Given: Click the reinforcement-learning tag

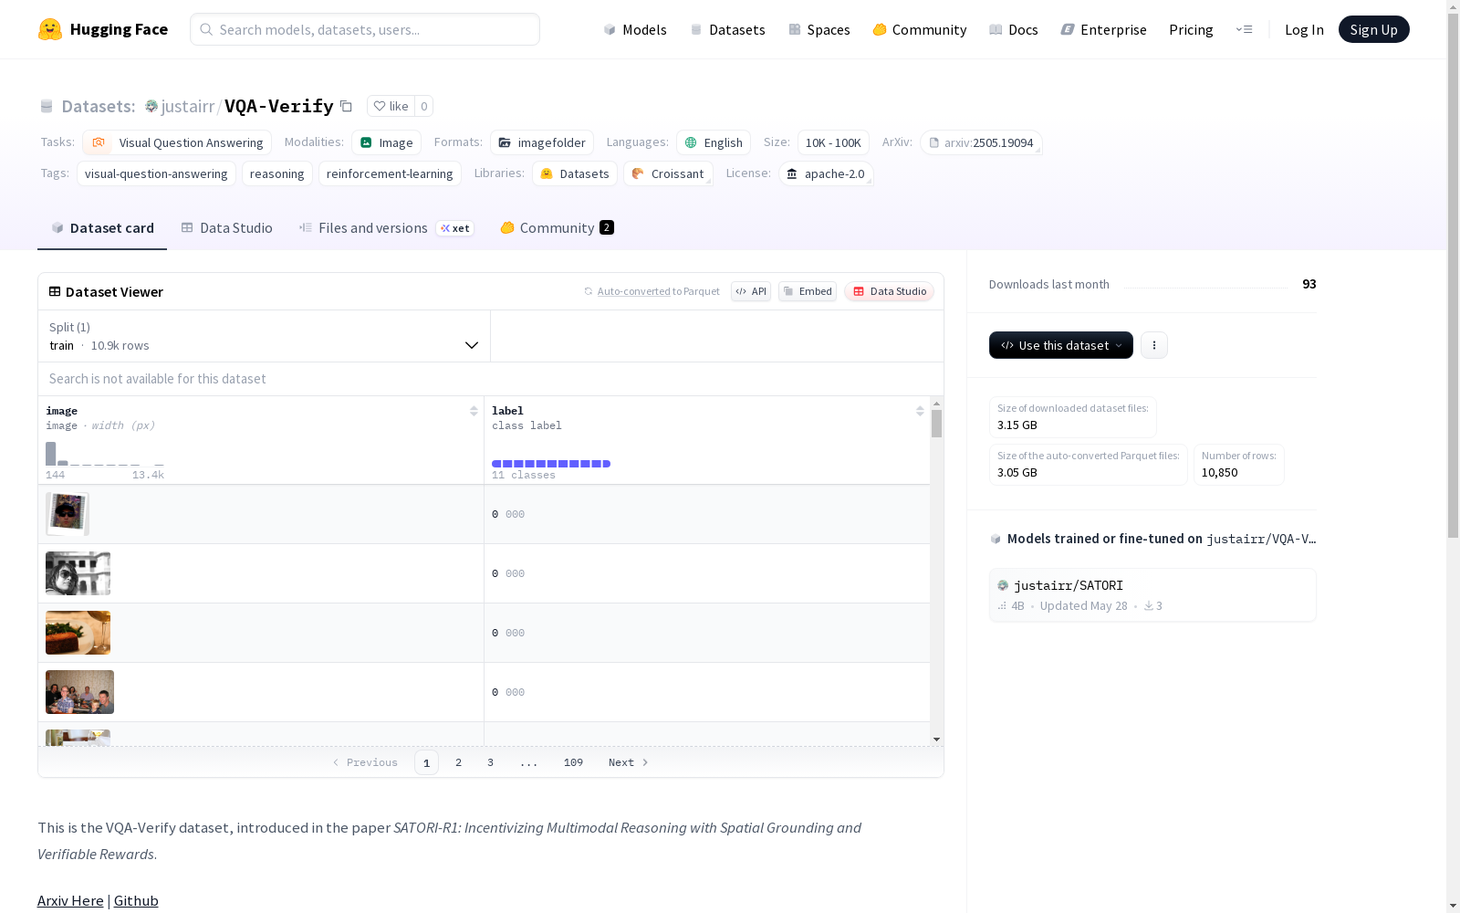Looking at the screenshot, I should point(390,173).
